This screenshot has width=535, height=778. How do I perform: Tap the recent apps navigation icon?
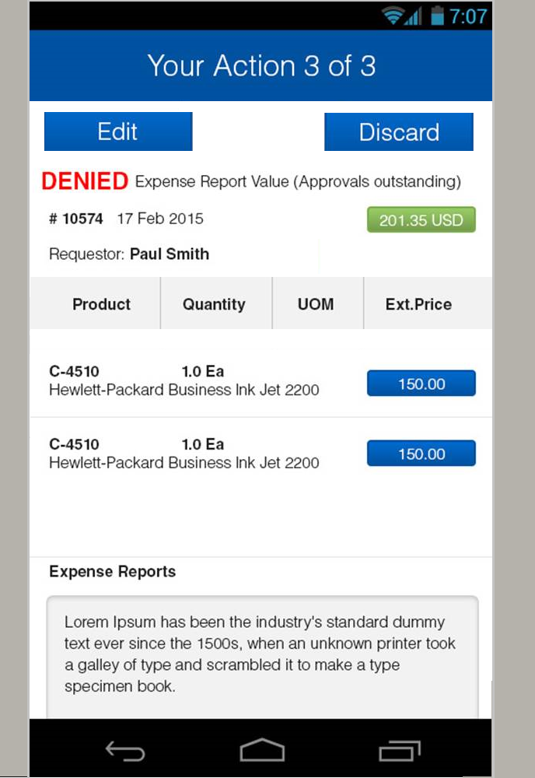click(x=399, y=751)
